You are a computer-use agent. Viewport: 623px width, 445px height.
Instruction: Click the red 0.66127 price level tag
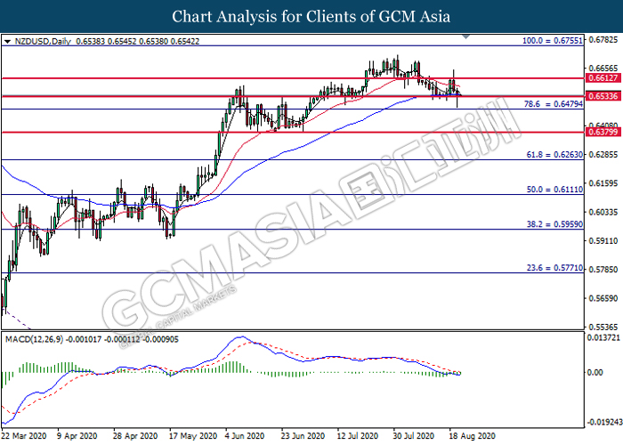(x=603, y=78)
